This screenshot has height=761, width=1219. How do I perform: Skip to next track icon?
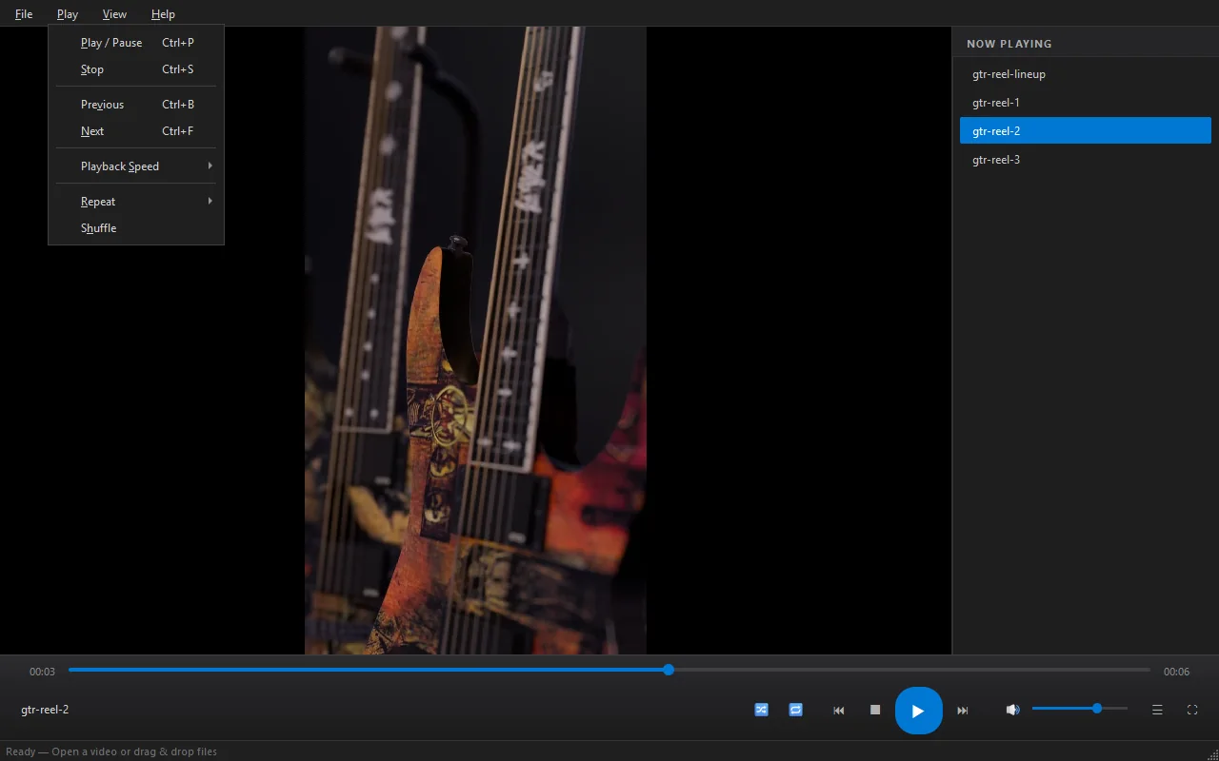[962, 710]
